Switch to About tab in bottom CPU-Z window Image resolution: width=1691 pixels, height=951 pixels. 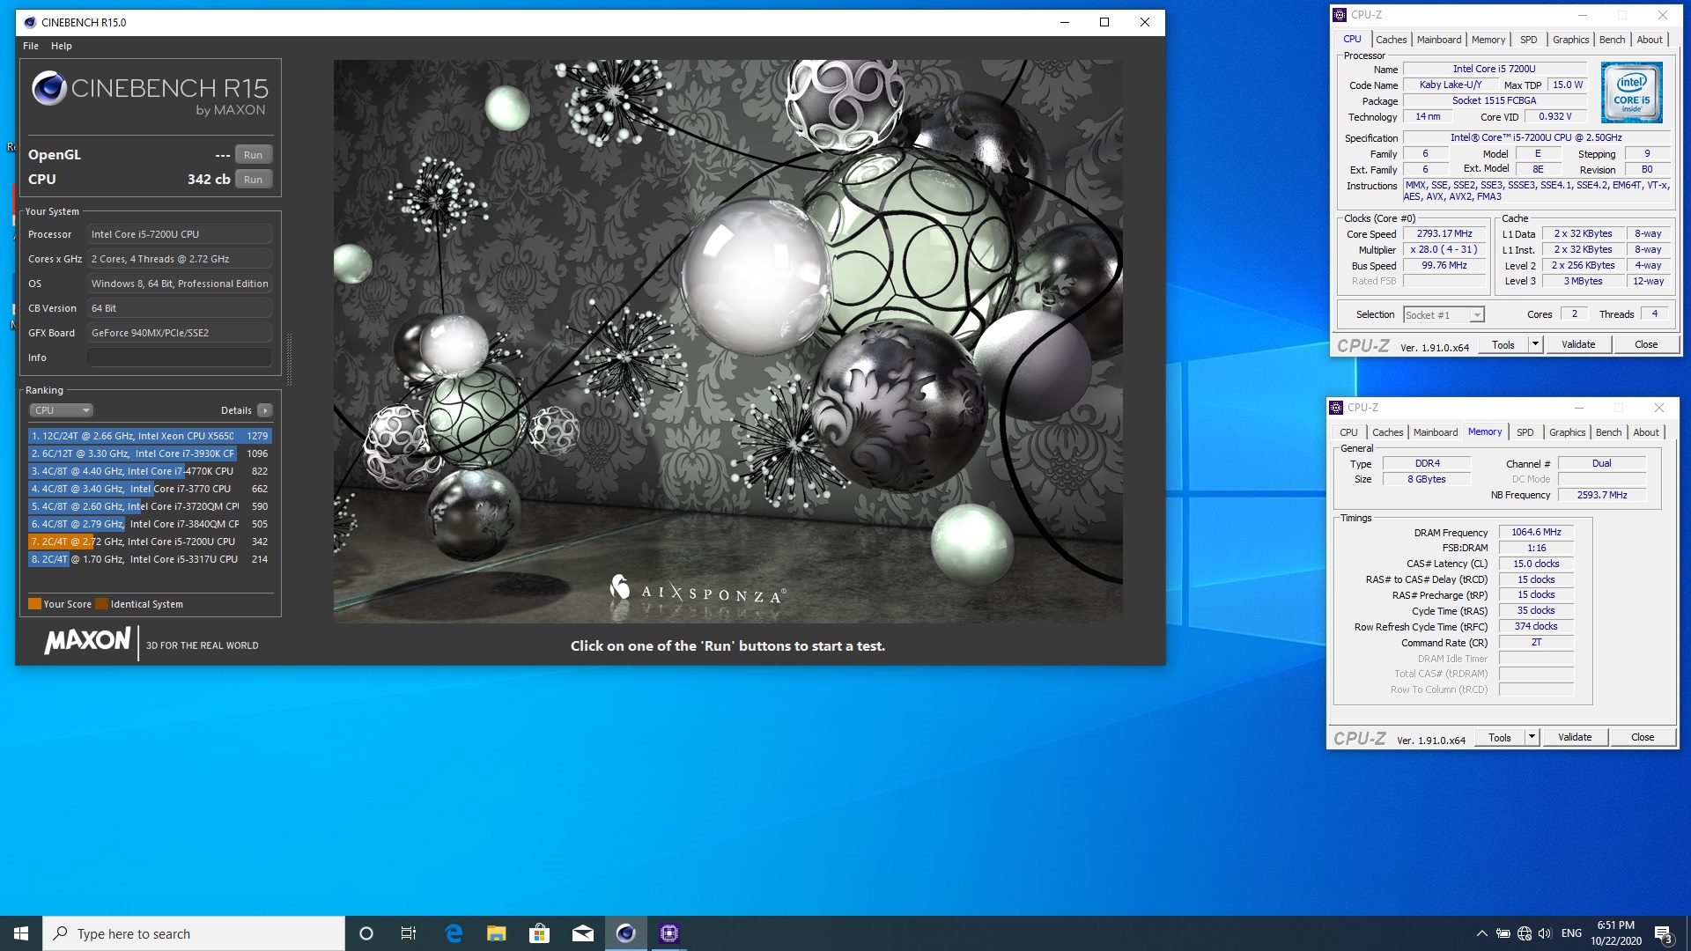pyautogui.click(x=1646, y=432)
